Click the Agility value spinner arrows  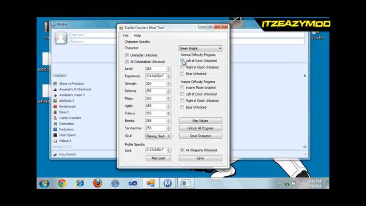(169, 106)
